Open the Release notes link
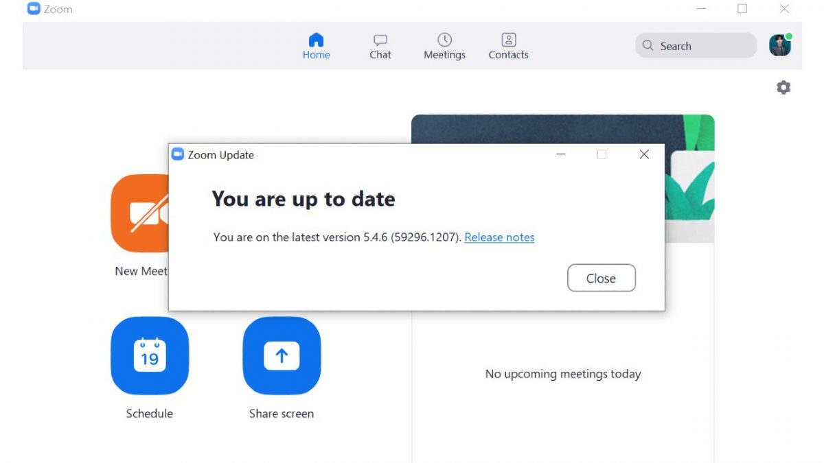 pos(499,237)
